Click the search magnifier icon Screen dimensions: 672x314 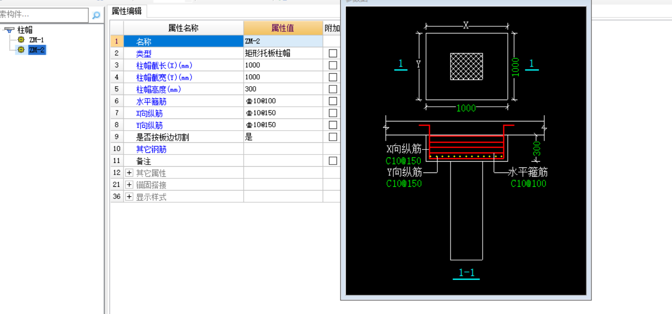point(96,15)
